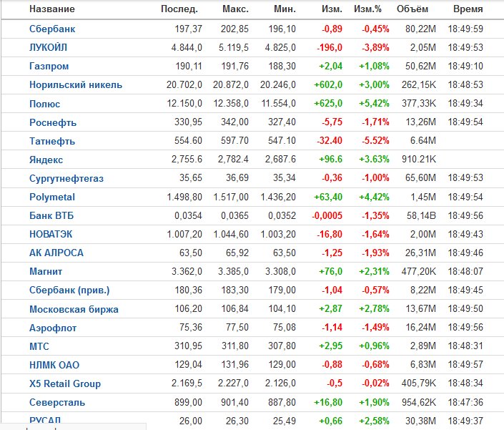The image size is (504, 430).
Task: Select Банк ВТБ volume 58,14B
Action: point(421,215)
